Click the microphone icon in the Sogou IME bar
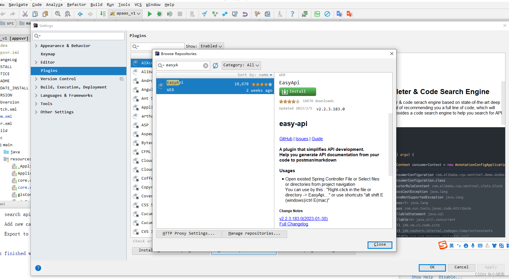Viewport: 509px width, 279px height. [x=473, y=246]
